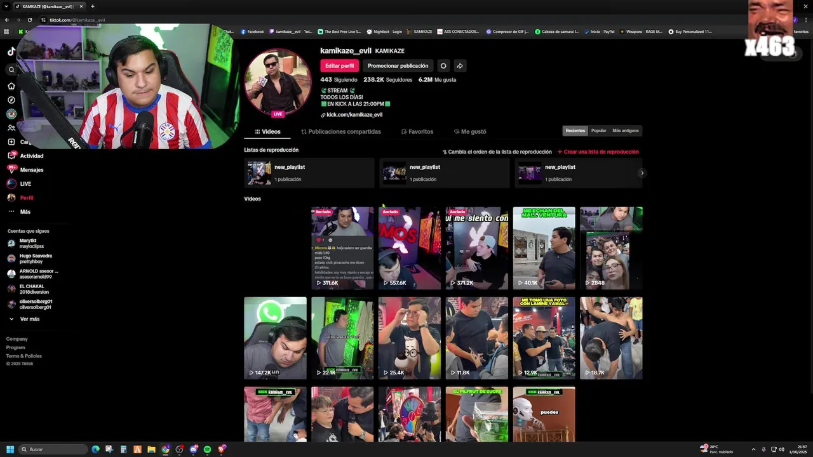
Task: Switch to the Favoritos tab
Action: click(x=417, y=131)
